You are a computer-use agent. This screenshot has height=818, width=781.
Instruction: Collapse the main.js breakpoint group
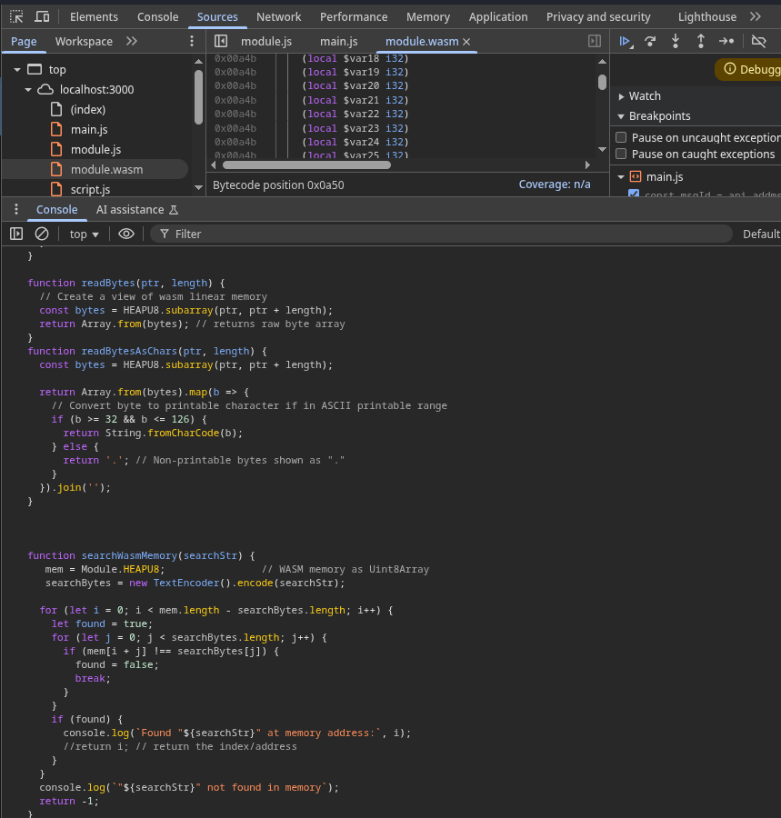click(621, 177)
